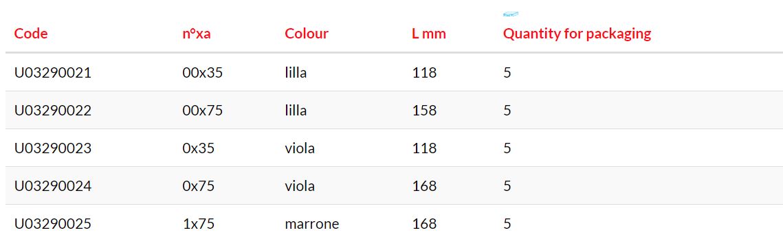Viewport: 783px width, 248px height.
Task: Select product code U03290021
Action: [53, 73]
